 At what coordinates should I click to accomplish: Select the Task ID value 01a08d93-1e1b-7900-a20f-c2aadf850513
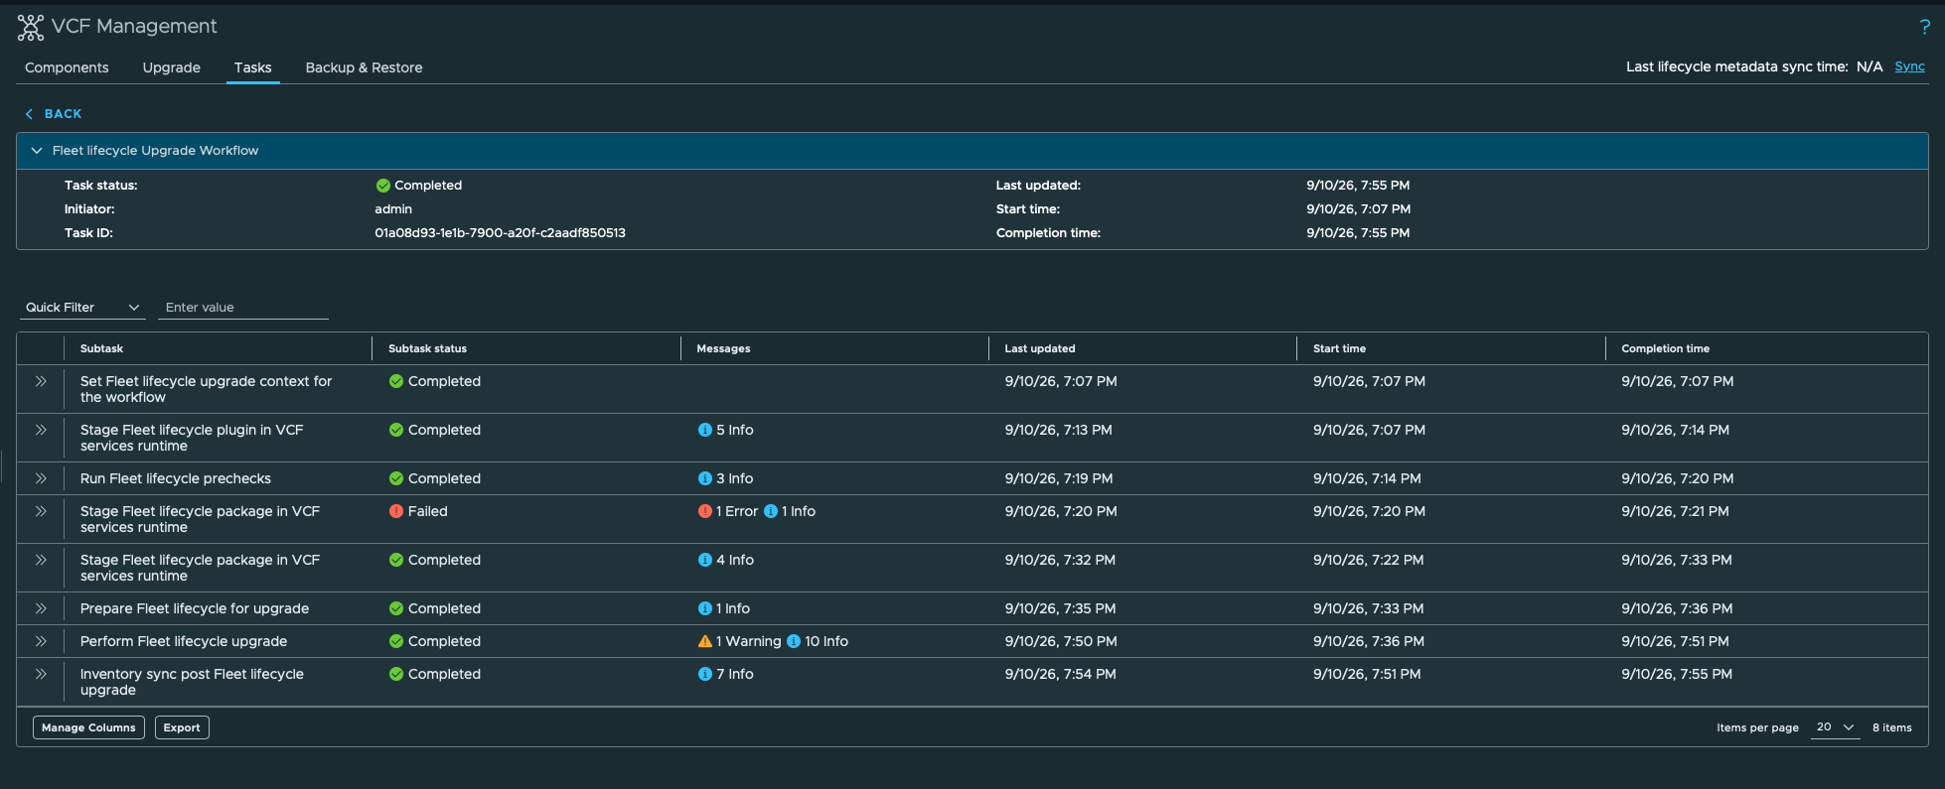[500, 233]
